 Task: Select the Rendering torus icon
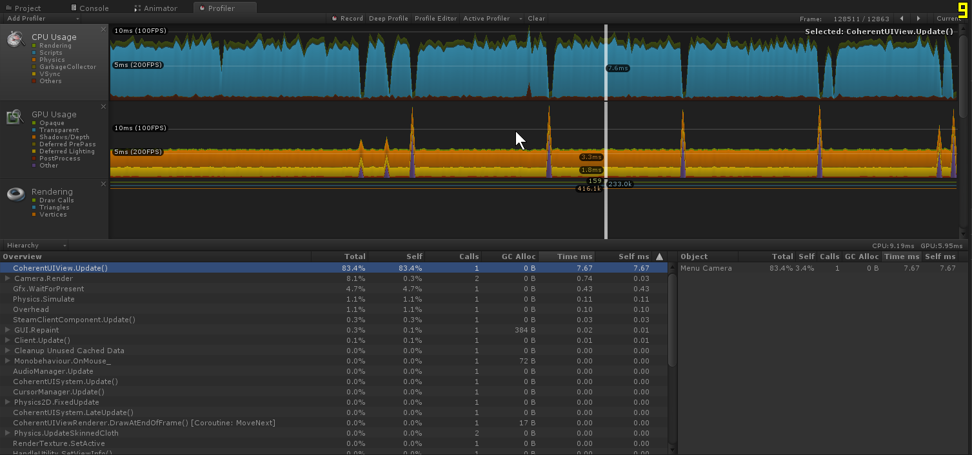pos(16,195)
